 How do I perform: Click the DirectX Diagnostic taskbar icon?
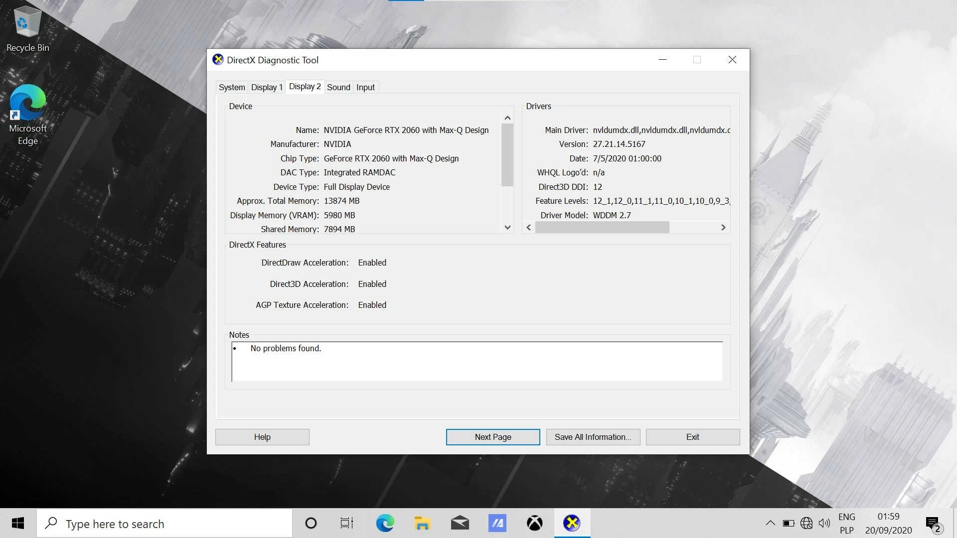(x=572, y=523)
